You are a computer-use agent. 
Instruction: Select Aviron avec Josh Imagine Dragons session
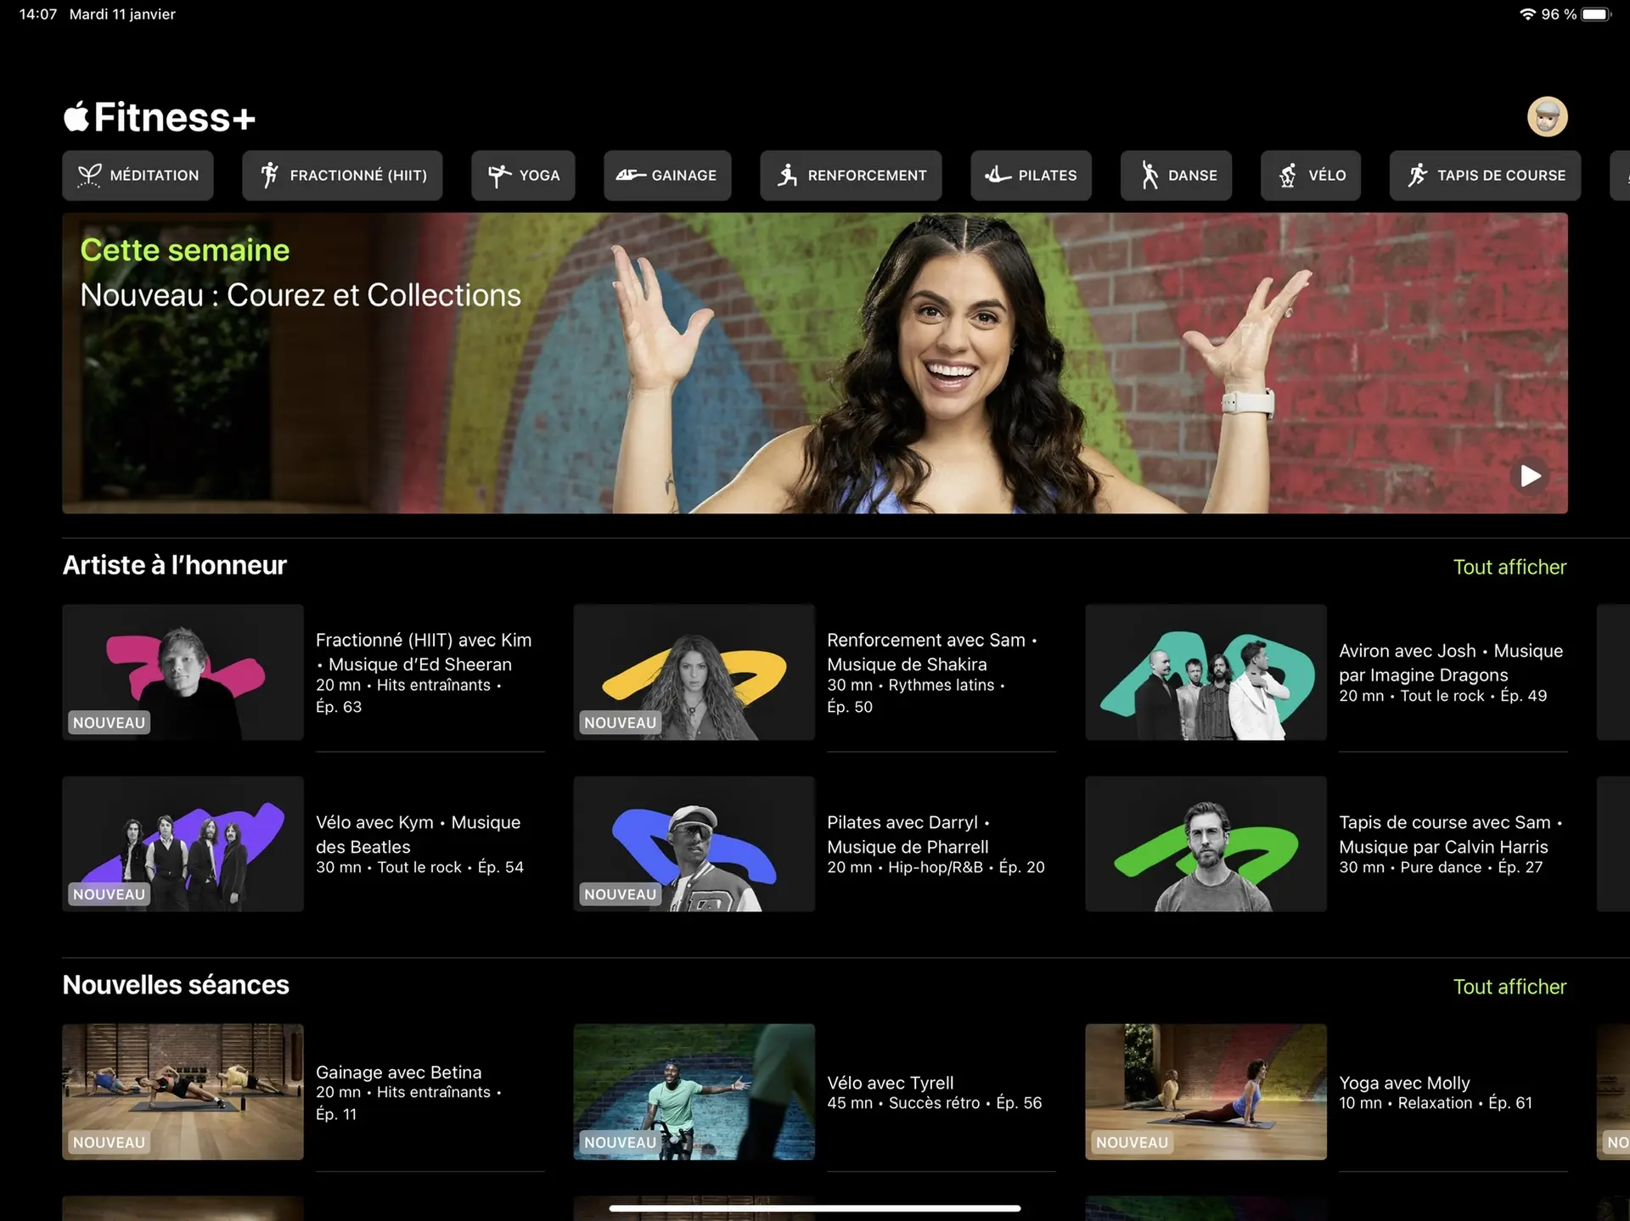pos(1206,672)
